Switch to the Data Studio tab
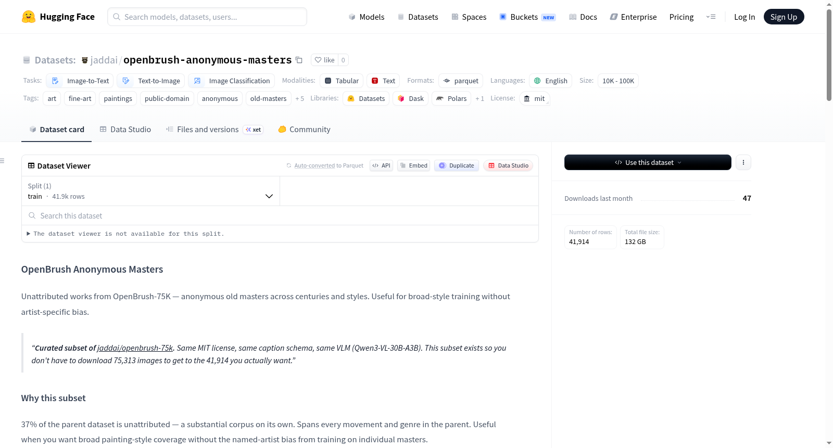833x448 pixels. click(x=125, y=130)
